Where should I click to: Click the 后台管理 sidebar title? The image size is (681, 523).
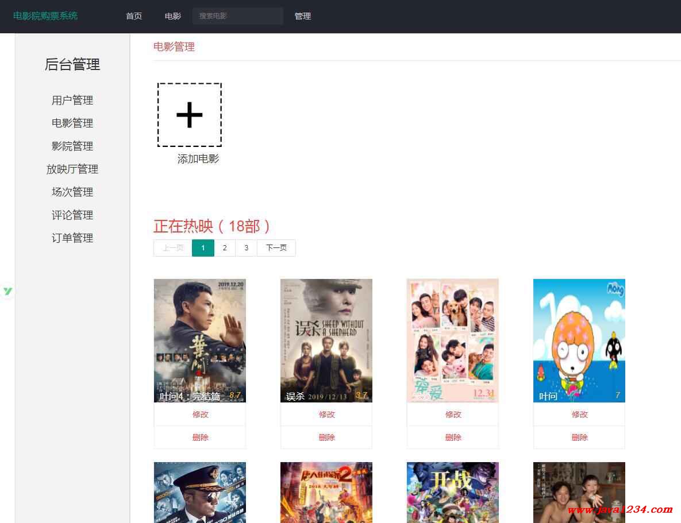tap(72, 65)
